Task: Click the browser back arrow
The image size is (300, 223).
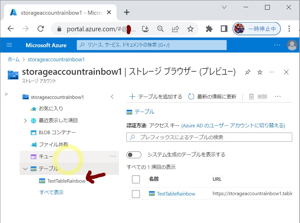Action: [11, 29]
